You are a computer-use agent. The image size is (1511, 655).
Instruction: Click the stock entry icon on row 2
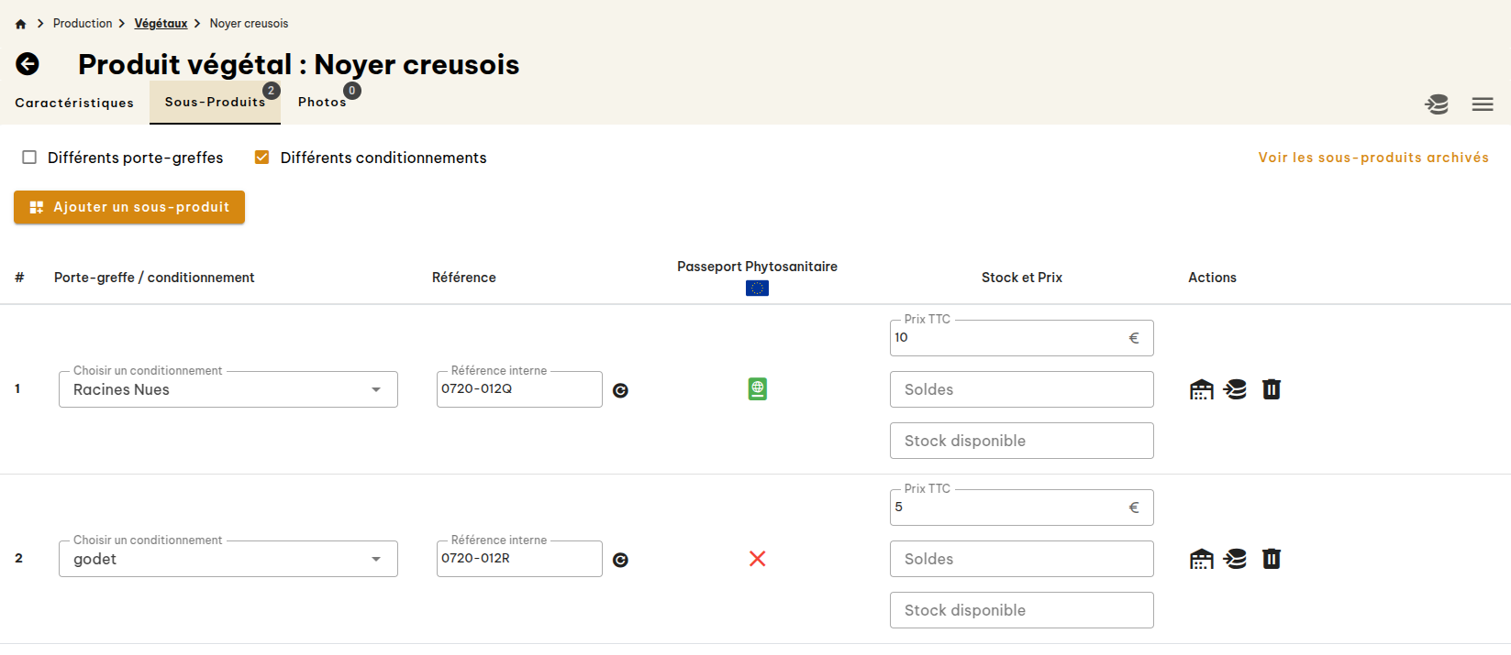1235,558
